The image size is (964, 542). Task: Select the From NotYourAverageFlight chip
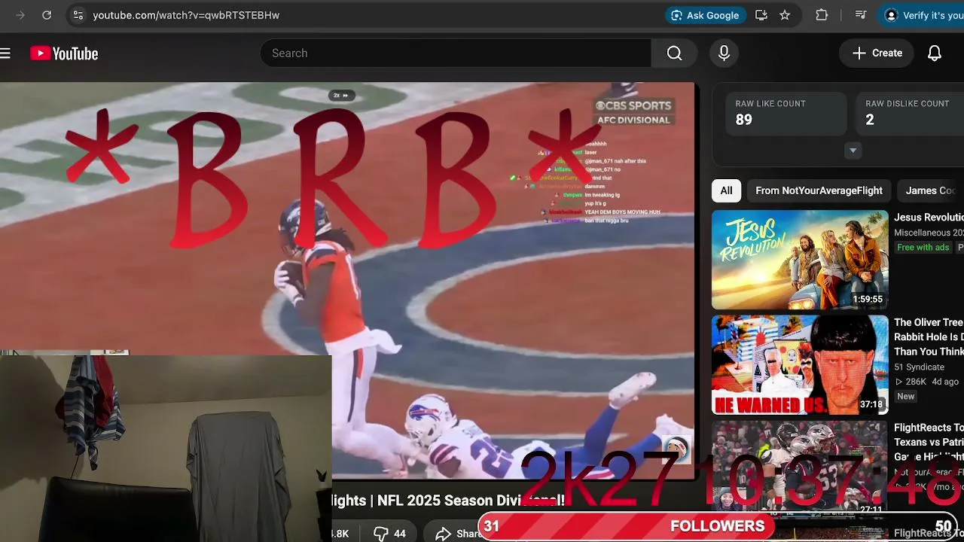pyautogui.click(x=819, y=190)
